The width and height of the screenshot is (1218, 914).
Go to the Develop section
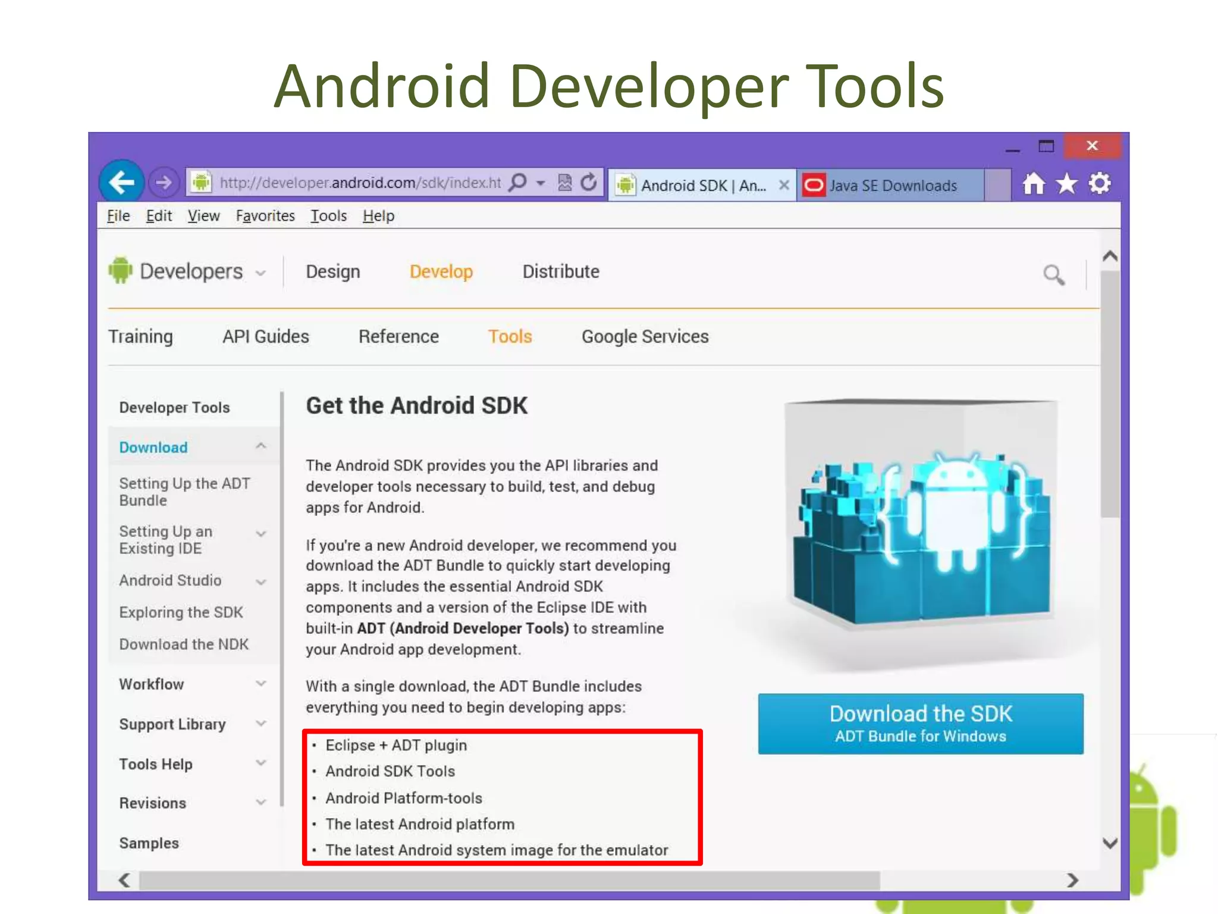[x=441, y=272]
